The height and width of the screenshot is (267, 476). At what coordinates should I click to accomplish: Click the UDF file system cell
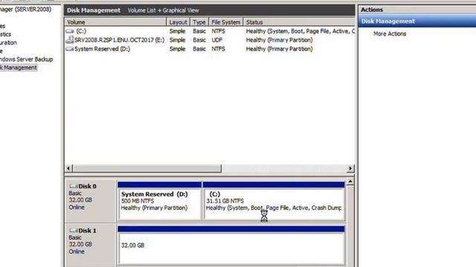[216, 40]
